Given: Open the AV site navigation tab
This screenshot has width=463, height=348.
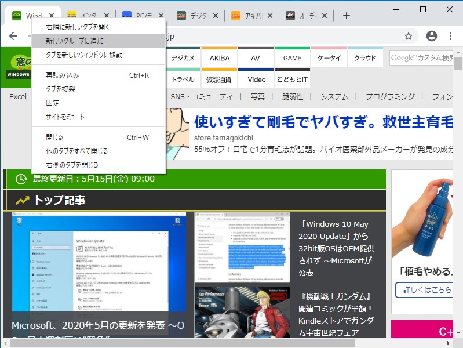Looking at the screenshot, I should pos(256,57).
